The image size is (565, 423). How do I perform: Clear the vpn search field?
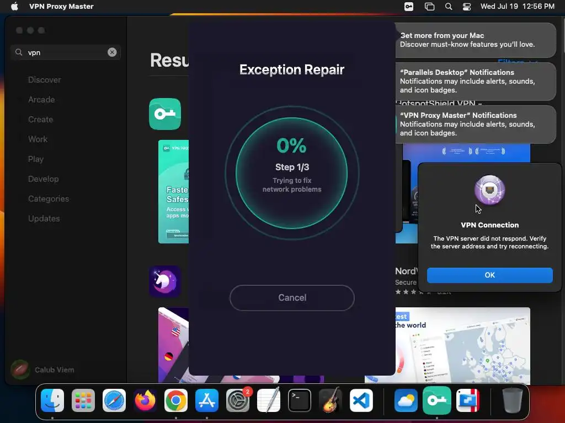tap(112, 52)
